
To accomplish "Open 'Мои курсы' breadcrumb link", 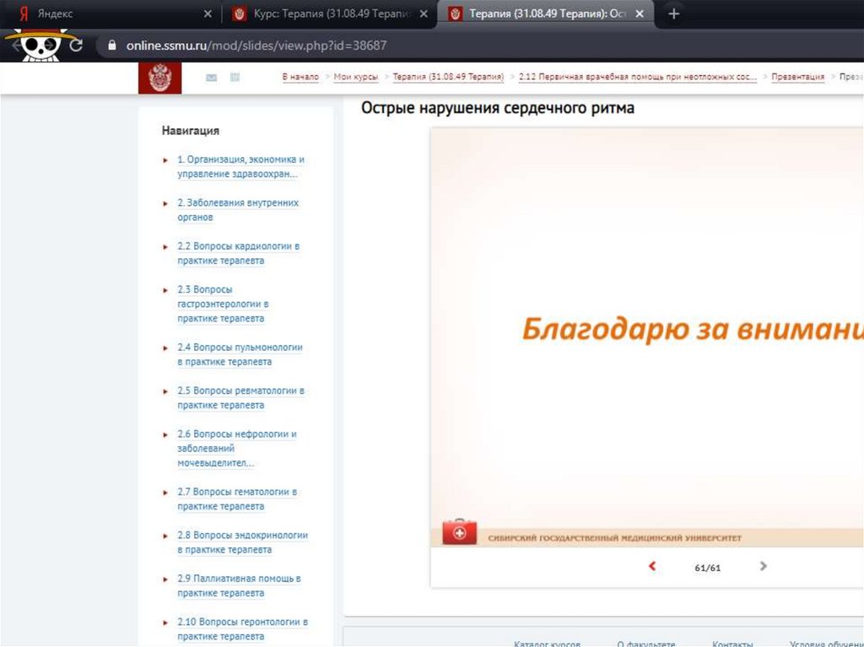I will pos(355,77).
